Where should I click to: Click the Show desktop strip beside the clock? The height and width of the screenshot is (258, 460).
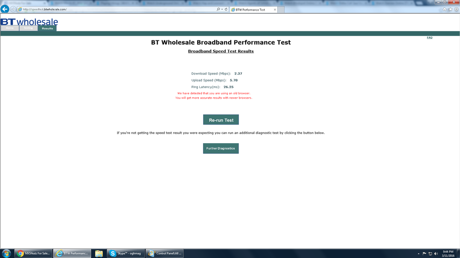[x=458, y=253]
